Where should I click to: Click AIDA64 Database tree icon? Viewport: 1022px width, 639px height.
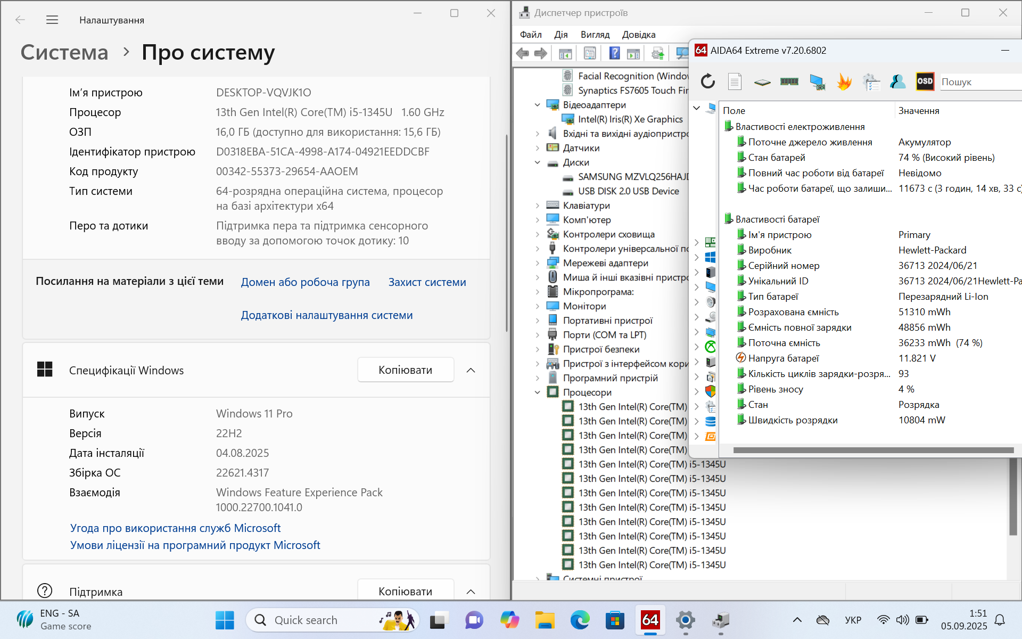pos(711,421)
